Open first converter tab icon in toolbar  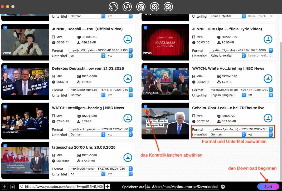click(x=113, y=7)
